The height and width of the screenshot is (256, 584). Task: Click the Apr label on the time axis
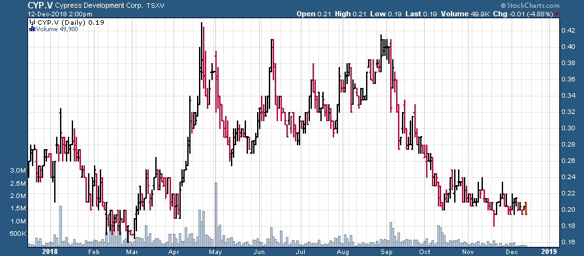click(174, 251)
